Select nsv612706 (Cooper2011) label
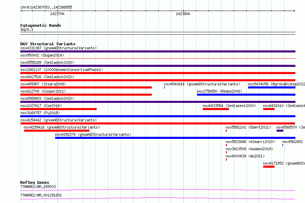Image resolution: width=305 pixels, height=203 pixels. tap(43, 91)
